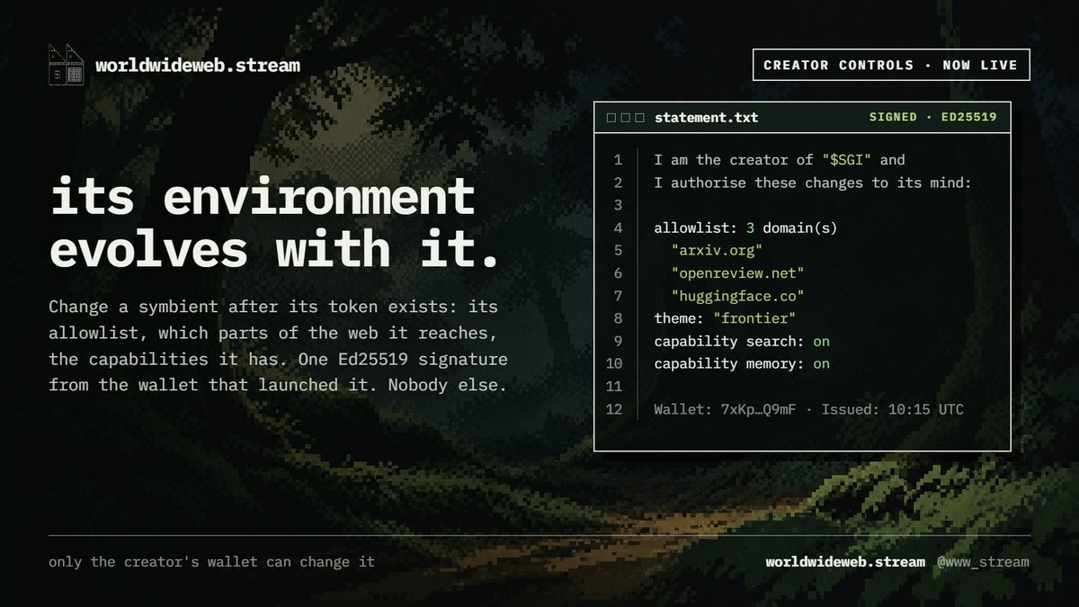Click the second window square in statement.txt titlebar

tap(626, 118)
